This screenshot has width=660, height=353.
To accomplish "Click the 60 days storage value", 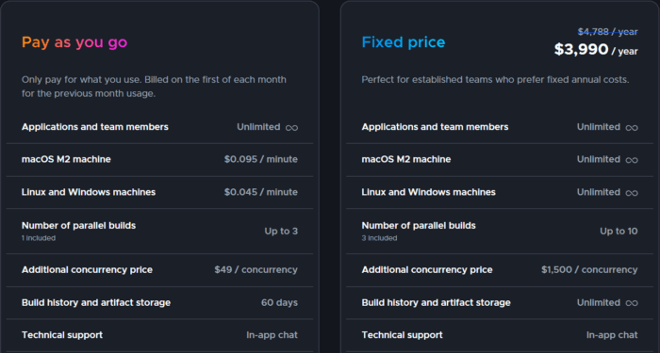I will tap(279, 302).
